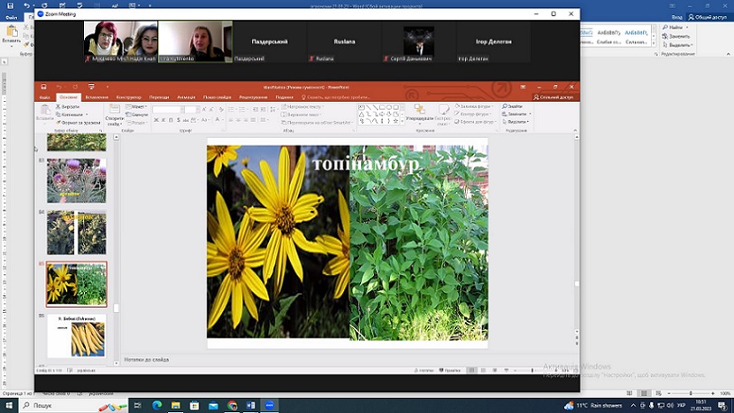The width and height of the screenshot is (734, 413).
Task: Click the Вставити paste icon in PowerPoint
Action: coord(45,110)
